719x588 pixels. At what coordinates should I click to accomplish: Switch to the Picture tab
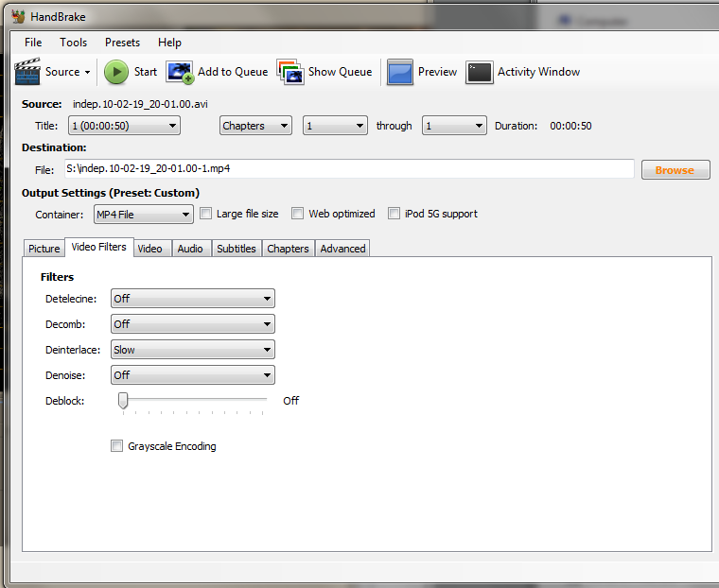[x=44, y=249]
